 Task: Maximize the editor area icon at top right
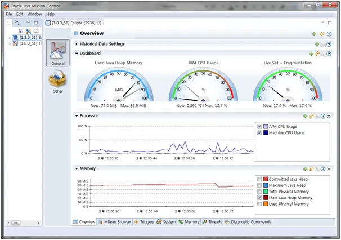pyautogui.click(x=330, y=23)
